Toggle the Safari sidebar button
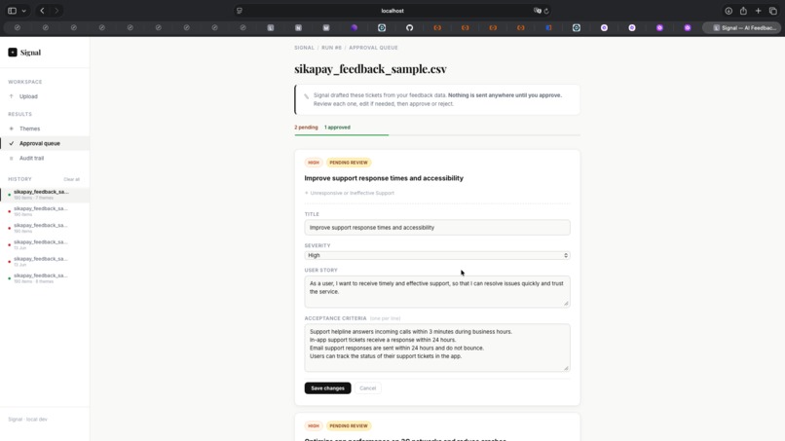 [12, 11]
